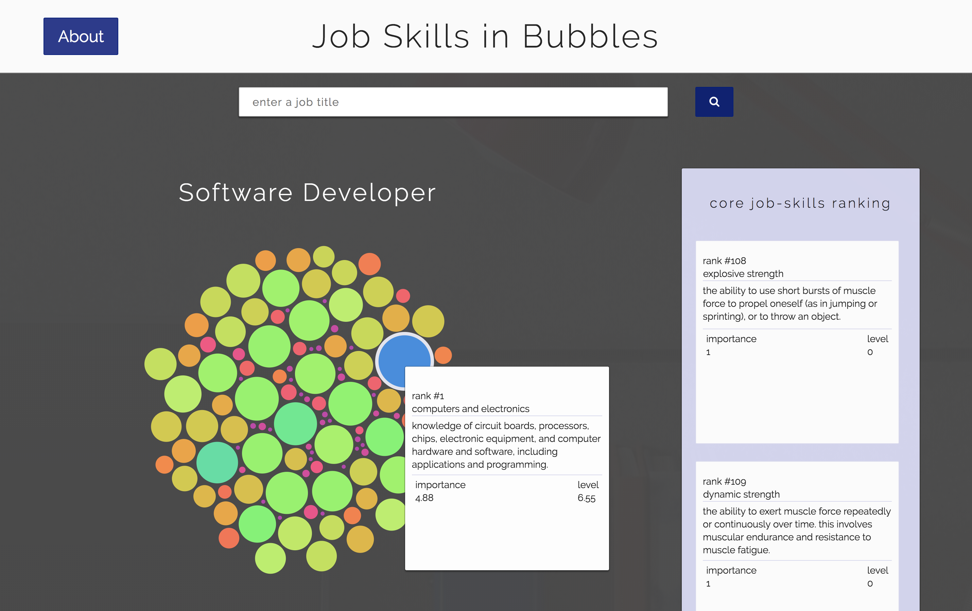Click the Software Developer heading
The width and height of the screenshot is (972, 611).
(307, 192)
